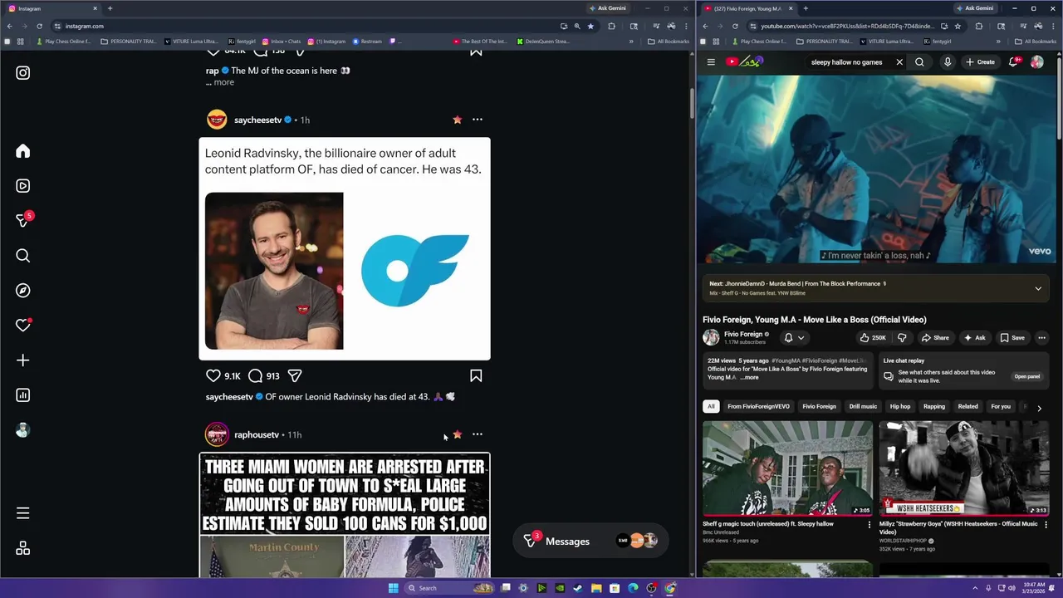Open Instagram notifications heart icon

point(23,326)
